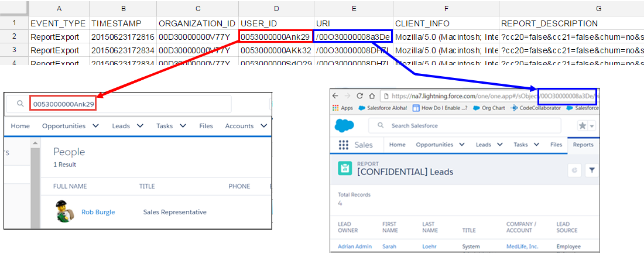
Task: Expand Accounts dropdown in People search window
Action: tap(264, 126)
